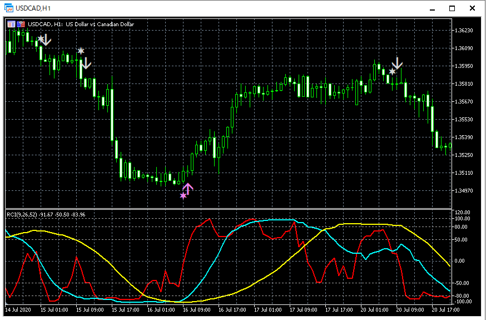Click the '20 Jul 01:00' time label
The width and height of the screenshot is (486, 320).
375,310
